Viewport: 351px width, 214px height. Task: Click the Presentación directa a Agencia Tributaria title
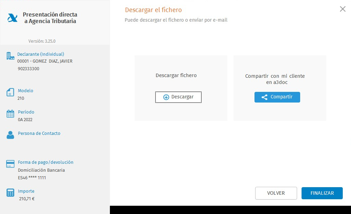[x=50, y=18]
